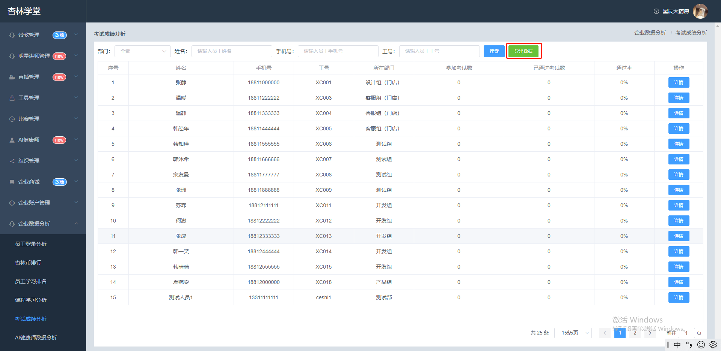Open 杏林币排行 submenu item

(x=28, y=263)
